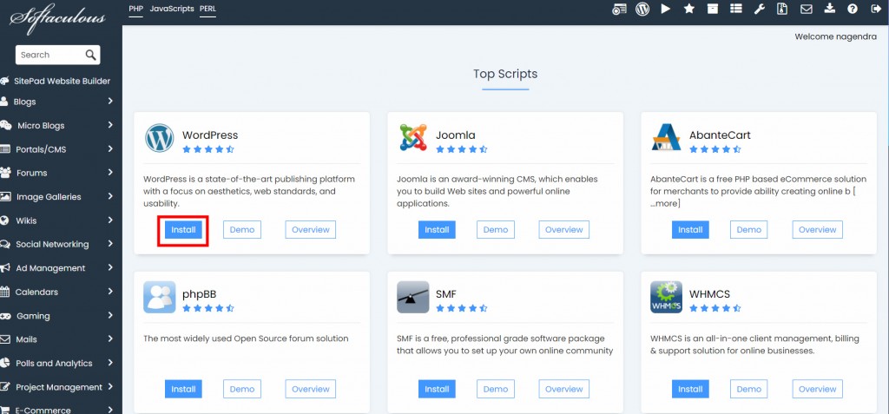This screenshot has height=414, width=889.
Task: Click the WordPress Demo button
Action: click(x=242, y=230)
